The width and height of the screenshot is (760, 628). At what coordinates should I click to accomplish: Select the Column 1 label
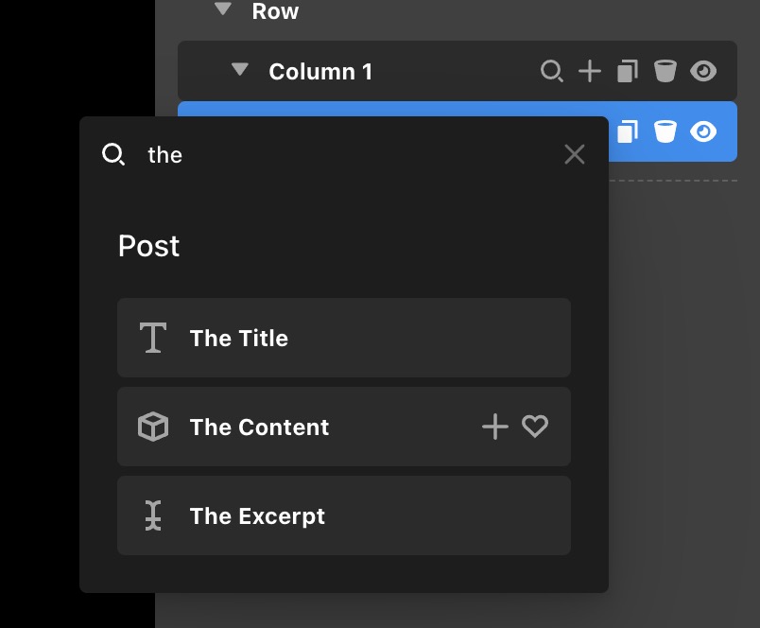320,72
